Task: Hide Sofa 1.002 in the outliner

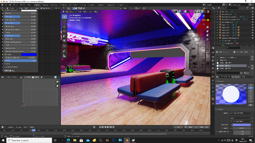Action: click(x=253, y=30)
